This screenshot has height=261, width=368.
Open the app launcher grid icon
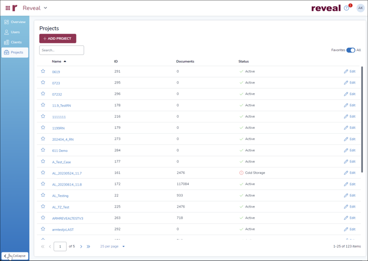(7, 8)
